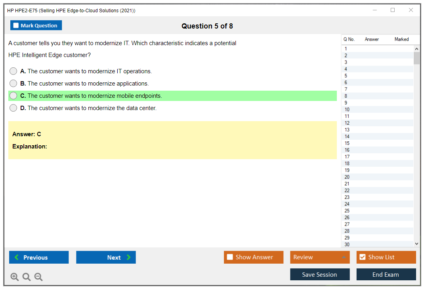Click the Marked column header
426x291 pixels.
pos(401,39)
